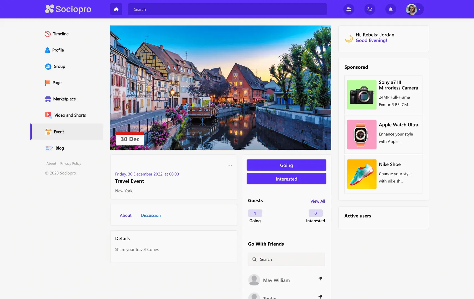The height and width of the screenshot is (299, 474).
Task: Open the event three-dot options menu
Action: [230, 166]
